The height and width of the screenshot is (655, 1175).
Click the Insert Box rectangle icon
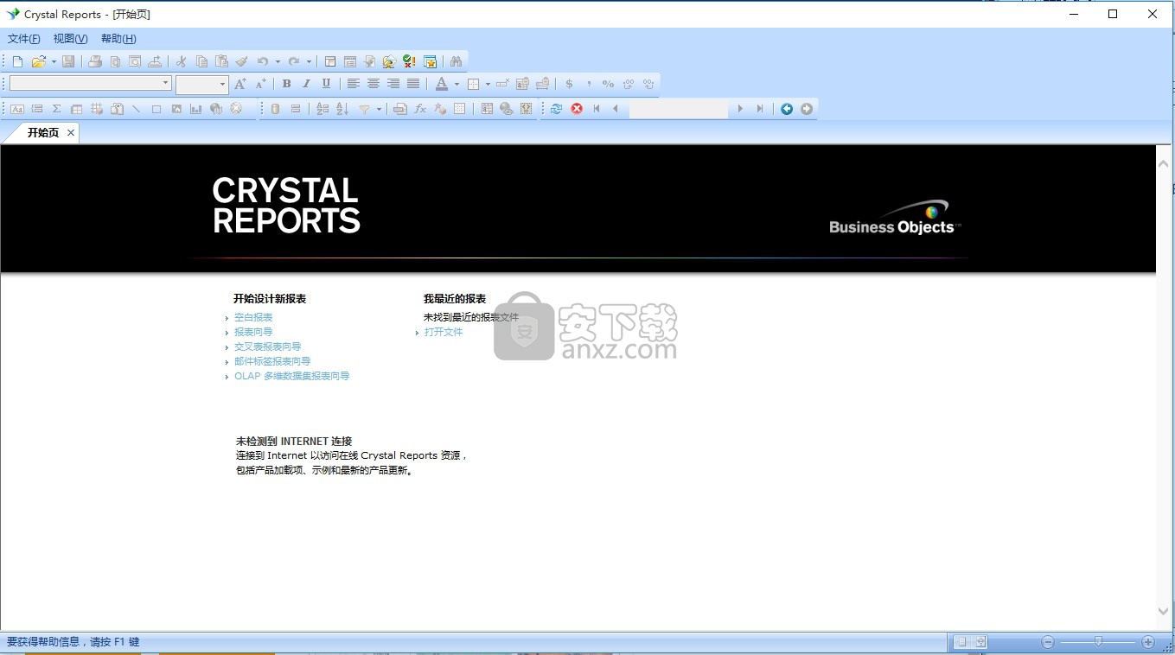coord(156,109)
